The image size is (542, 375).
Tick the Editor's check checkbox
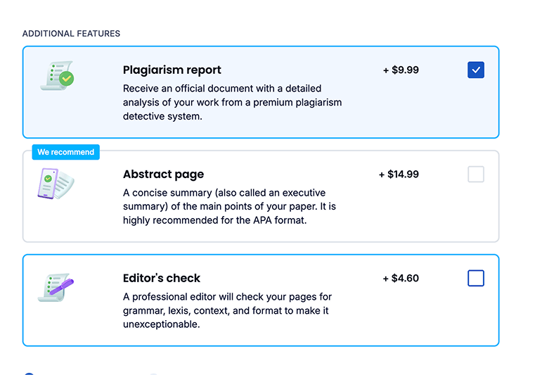[x=476, y=279]
